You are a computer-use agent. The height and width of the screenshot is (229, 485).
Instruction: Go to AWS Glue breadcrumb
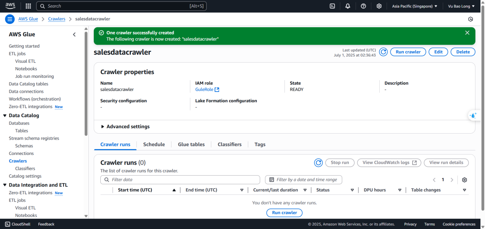click(28, 19)
